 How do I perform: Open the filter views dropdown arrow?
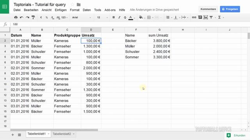(215, 17)
